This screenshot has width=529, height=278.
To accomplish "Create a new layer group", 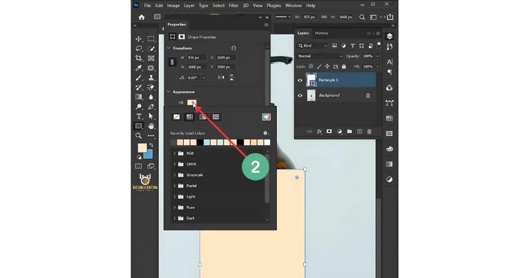I will (350, 132).
